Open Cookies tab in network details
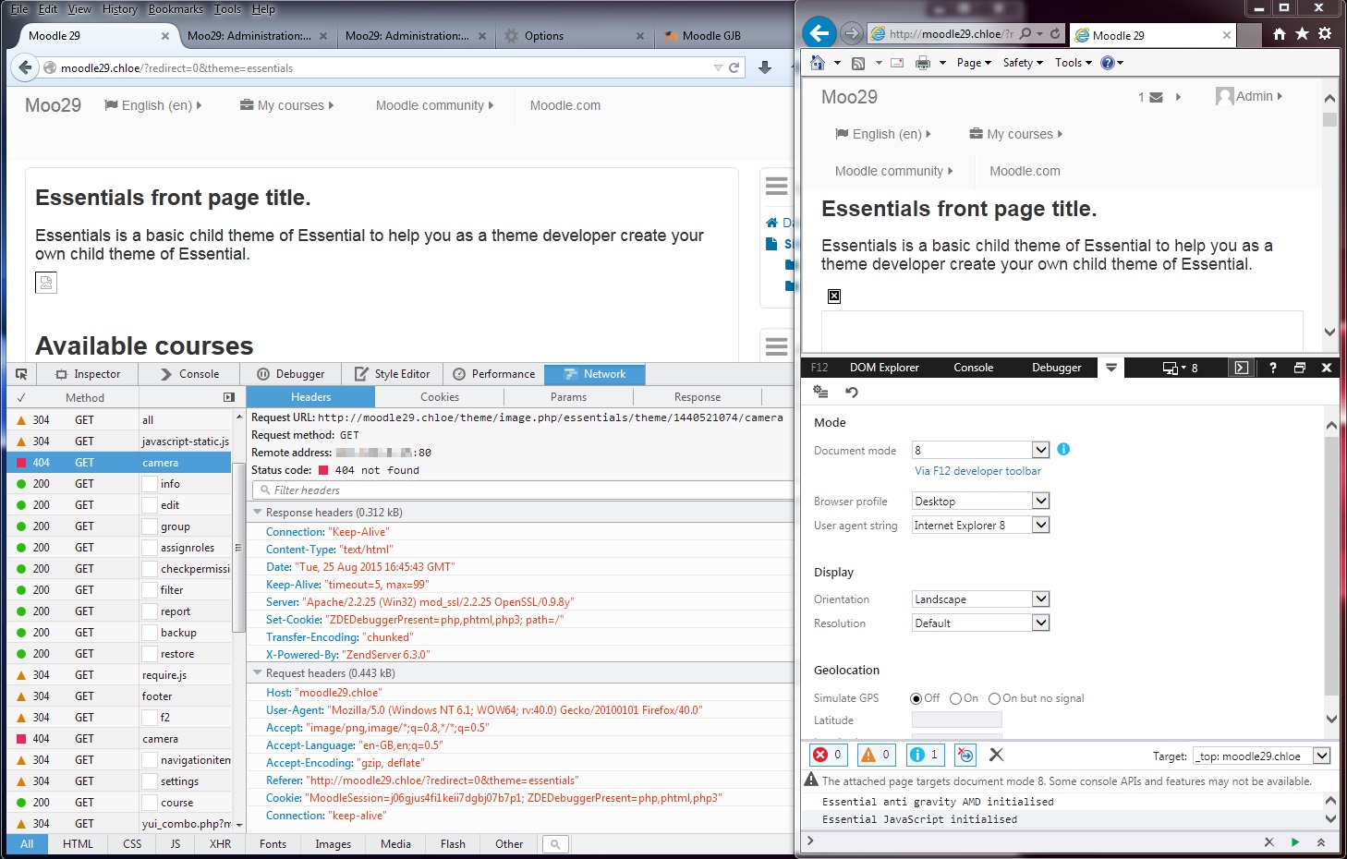 pyautogui.click(x=440, y=397)
